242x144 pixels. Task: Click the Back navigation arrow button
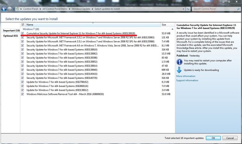pos(4,9)
